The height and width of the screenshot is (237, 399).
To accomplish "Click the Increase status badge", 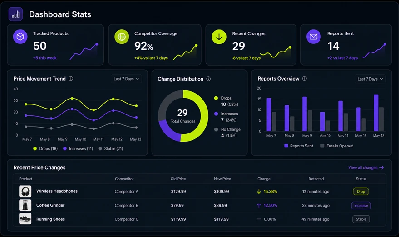I will click(x=361, y=206).
